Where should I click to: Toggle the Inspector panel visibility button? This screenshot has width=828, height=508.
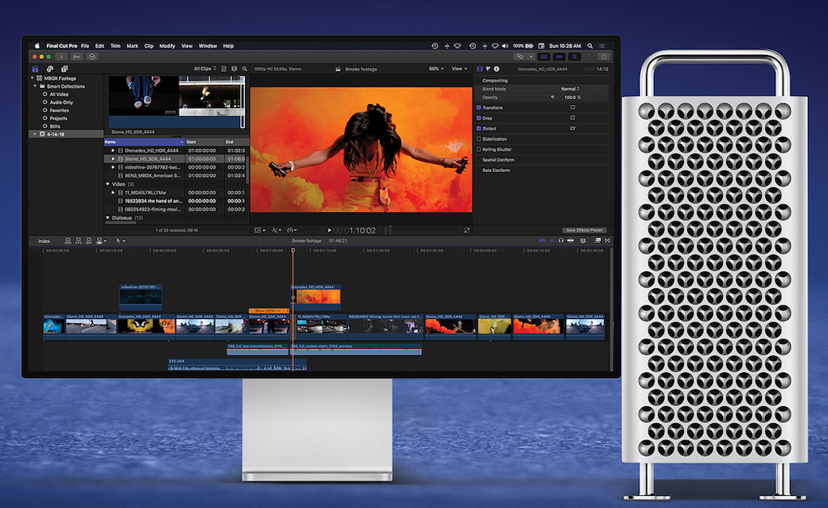click(x=575, y=57)
